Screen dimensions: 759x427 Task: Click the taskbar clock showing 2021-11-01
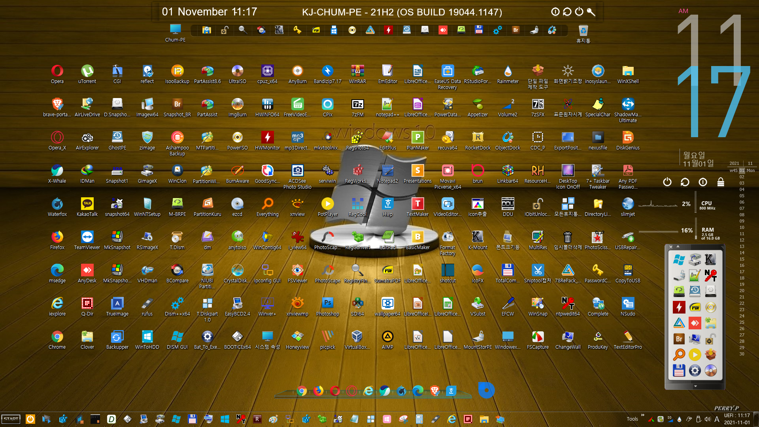point(737,419)
